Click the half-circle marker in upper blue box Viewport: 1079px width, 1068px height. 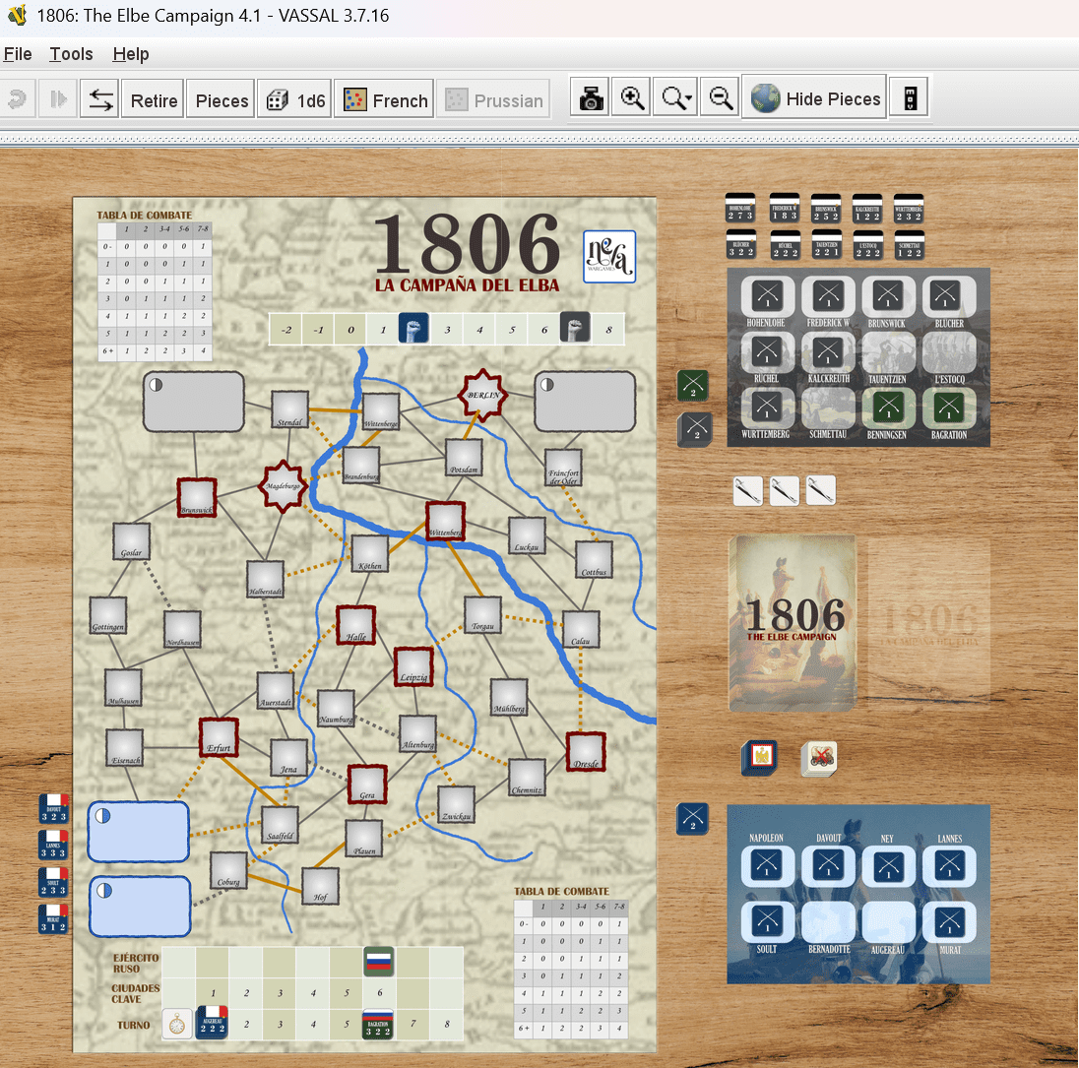[x=103, y=816]
